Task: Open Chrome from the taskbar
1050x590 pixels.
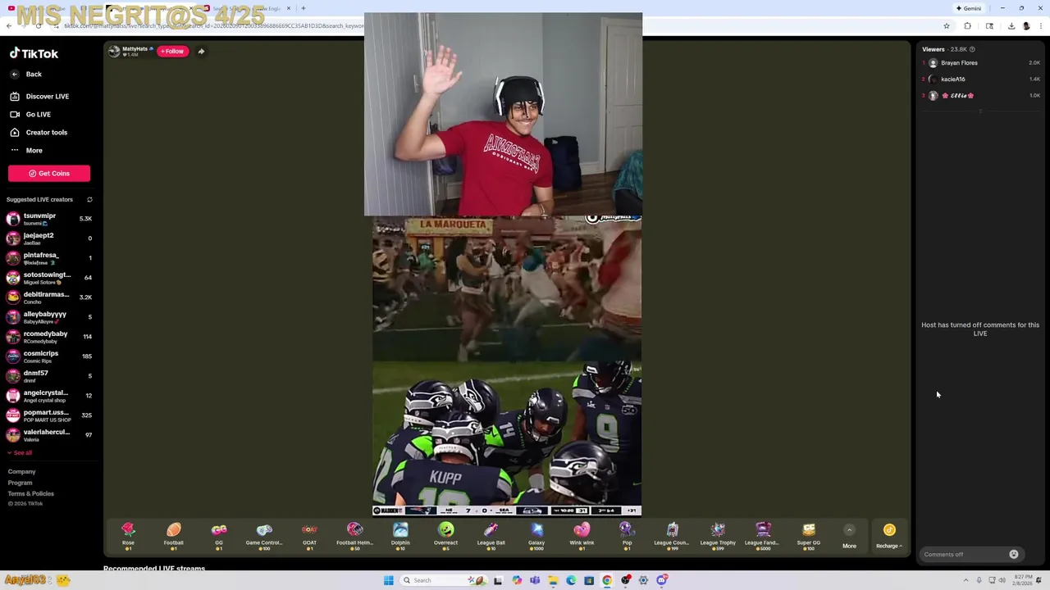Action: pos(607,580)
